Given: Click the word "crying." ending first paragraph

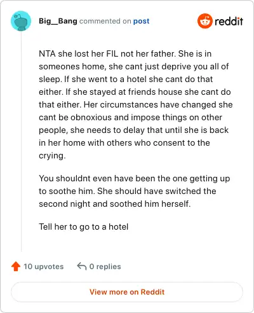Looking at the screenshot, I should [52, 156].
